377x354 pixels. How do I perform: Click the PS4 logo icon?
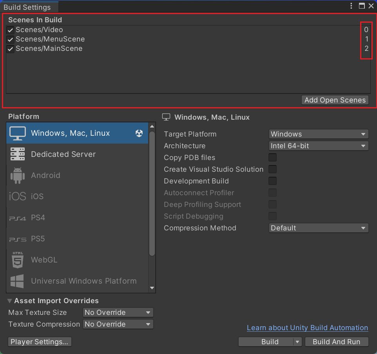[x=17, y=218]
